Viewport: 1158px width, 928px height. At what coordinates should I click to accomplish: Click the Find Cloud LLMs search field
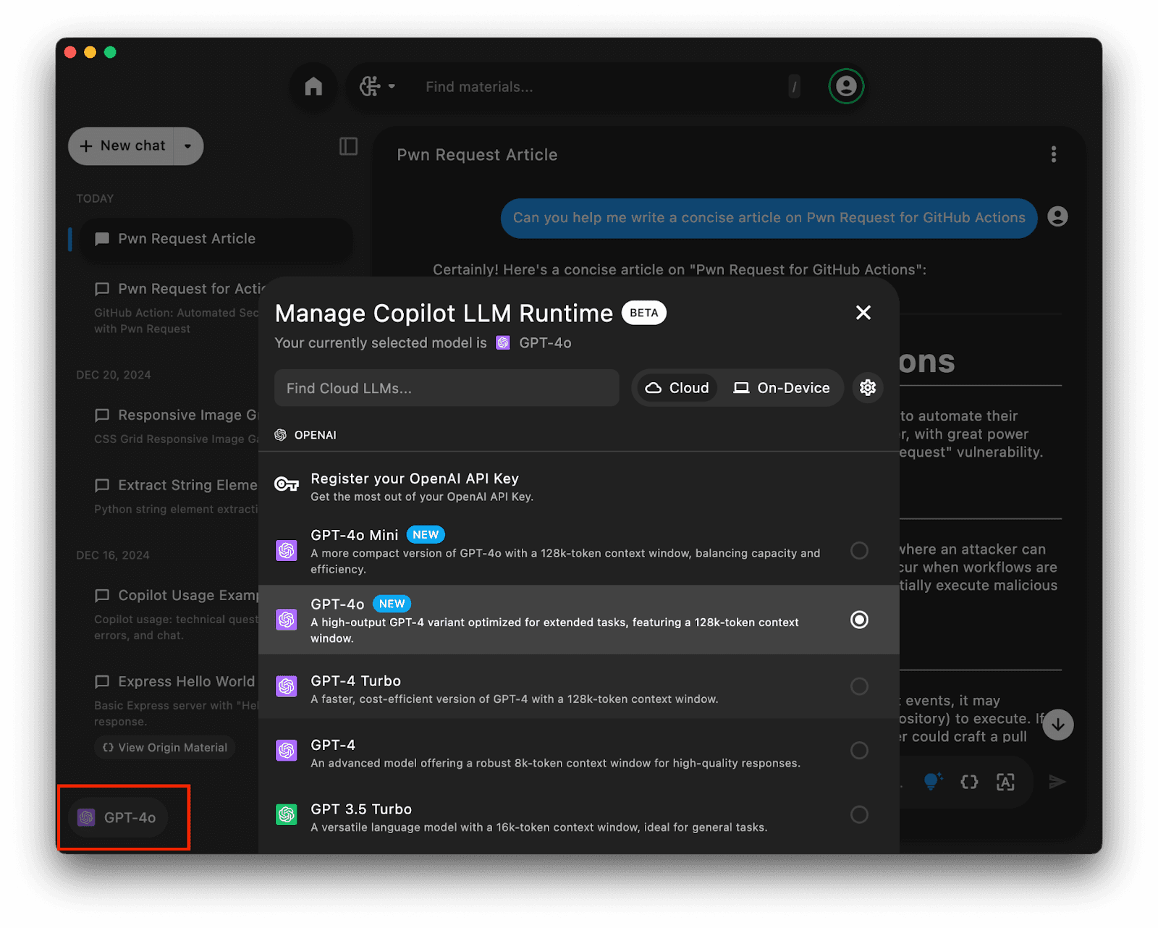(x=447, y=388)
